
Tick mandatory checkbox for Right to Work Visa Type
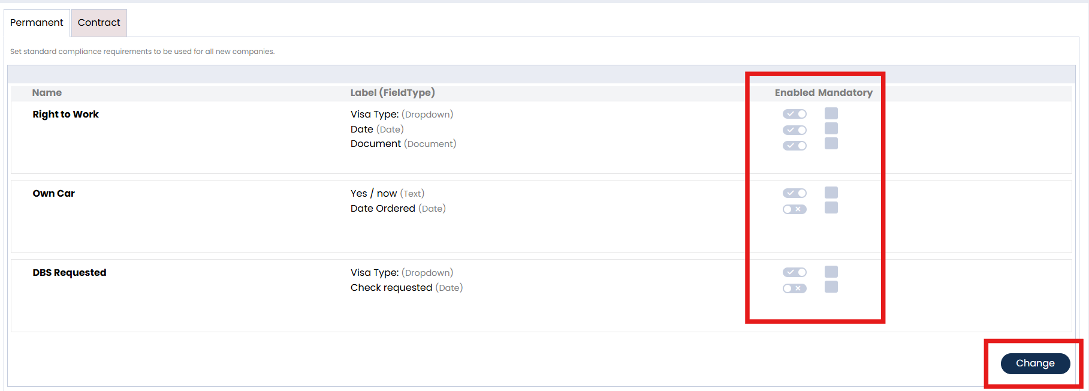831,113
